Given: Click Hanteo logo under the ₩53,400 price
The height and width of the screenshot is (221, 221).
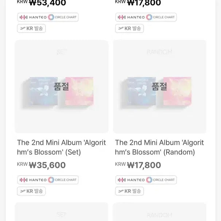Looking at the screenshot, I should point(33,17).
